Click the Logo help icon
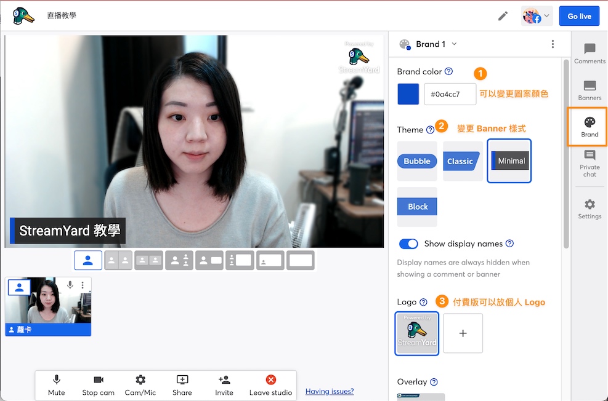The image size is (608, 401). [x=423, y=302]
